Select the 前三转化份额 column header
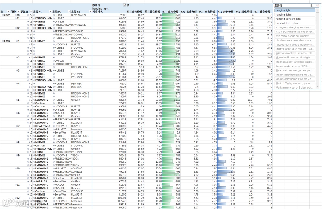This screenshot has height=209, width=322. (x=152, y=12)
